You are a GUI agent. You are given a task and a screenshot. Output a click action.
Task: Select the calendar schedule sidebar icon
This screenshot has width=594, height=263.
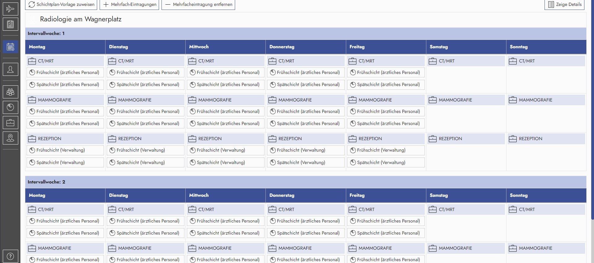10,47
